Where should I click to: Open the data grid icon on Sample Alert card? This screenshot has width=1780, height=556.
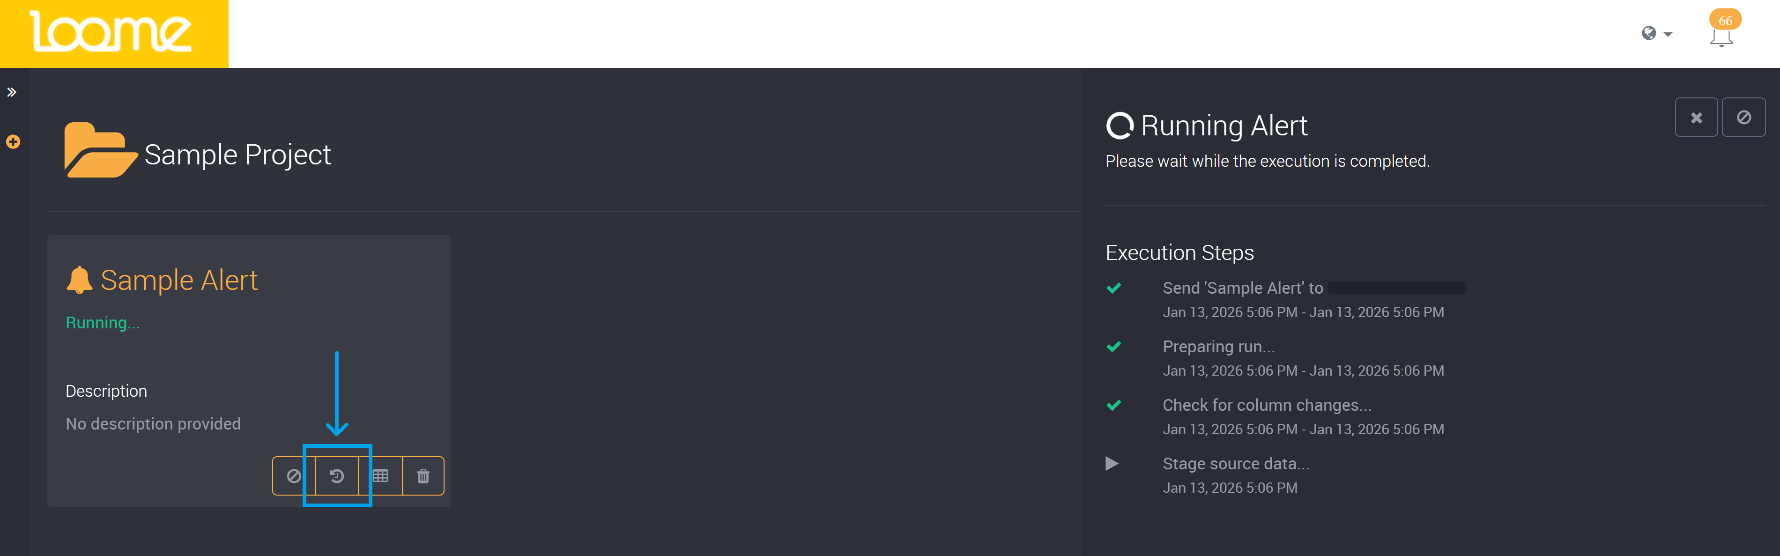(381, 475)
